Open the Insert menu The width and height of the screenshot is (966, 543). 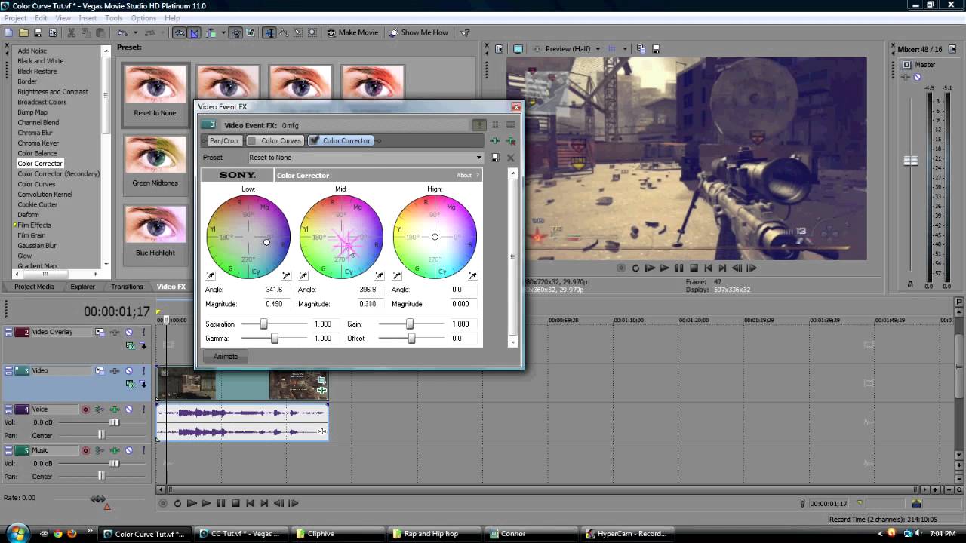[x=88, y=18]
